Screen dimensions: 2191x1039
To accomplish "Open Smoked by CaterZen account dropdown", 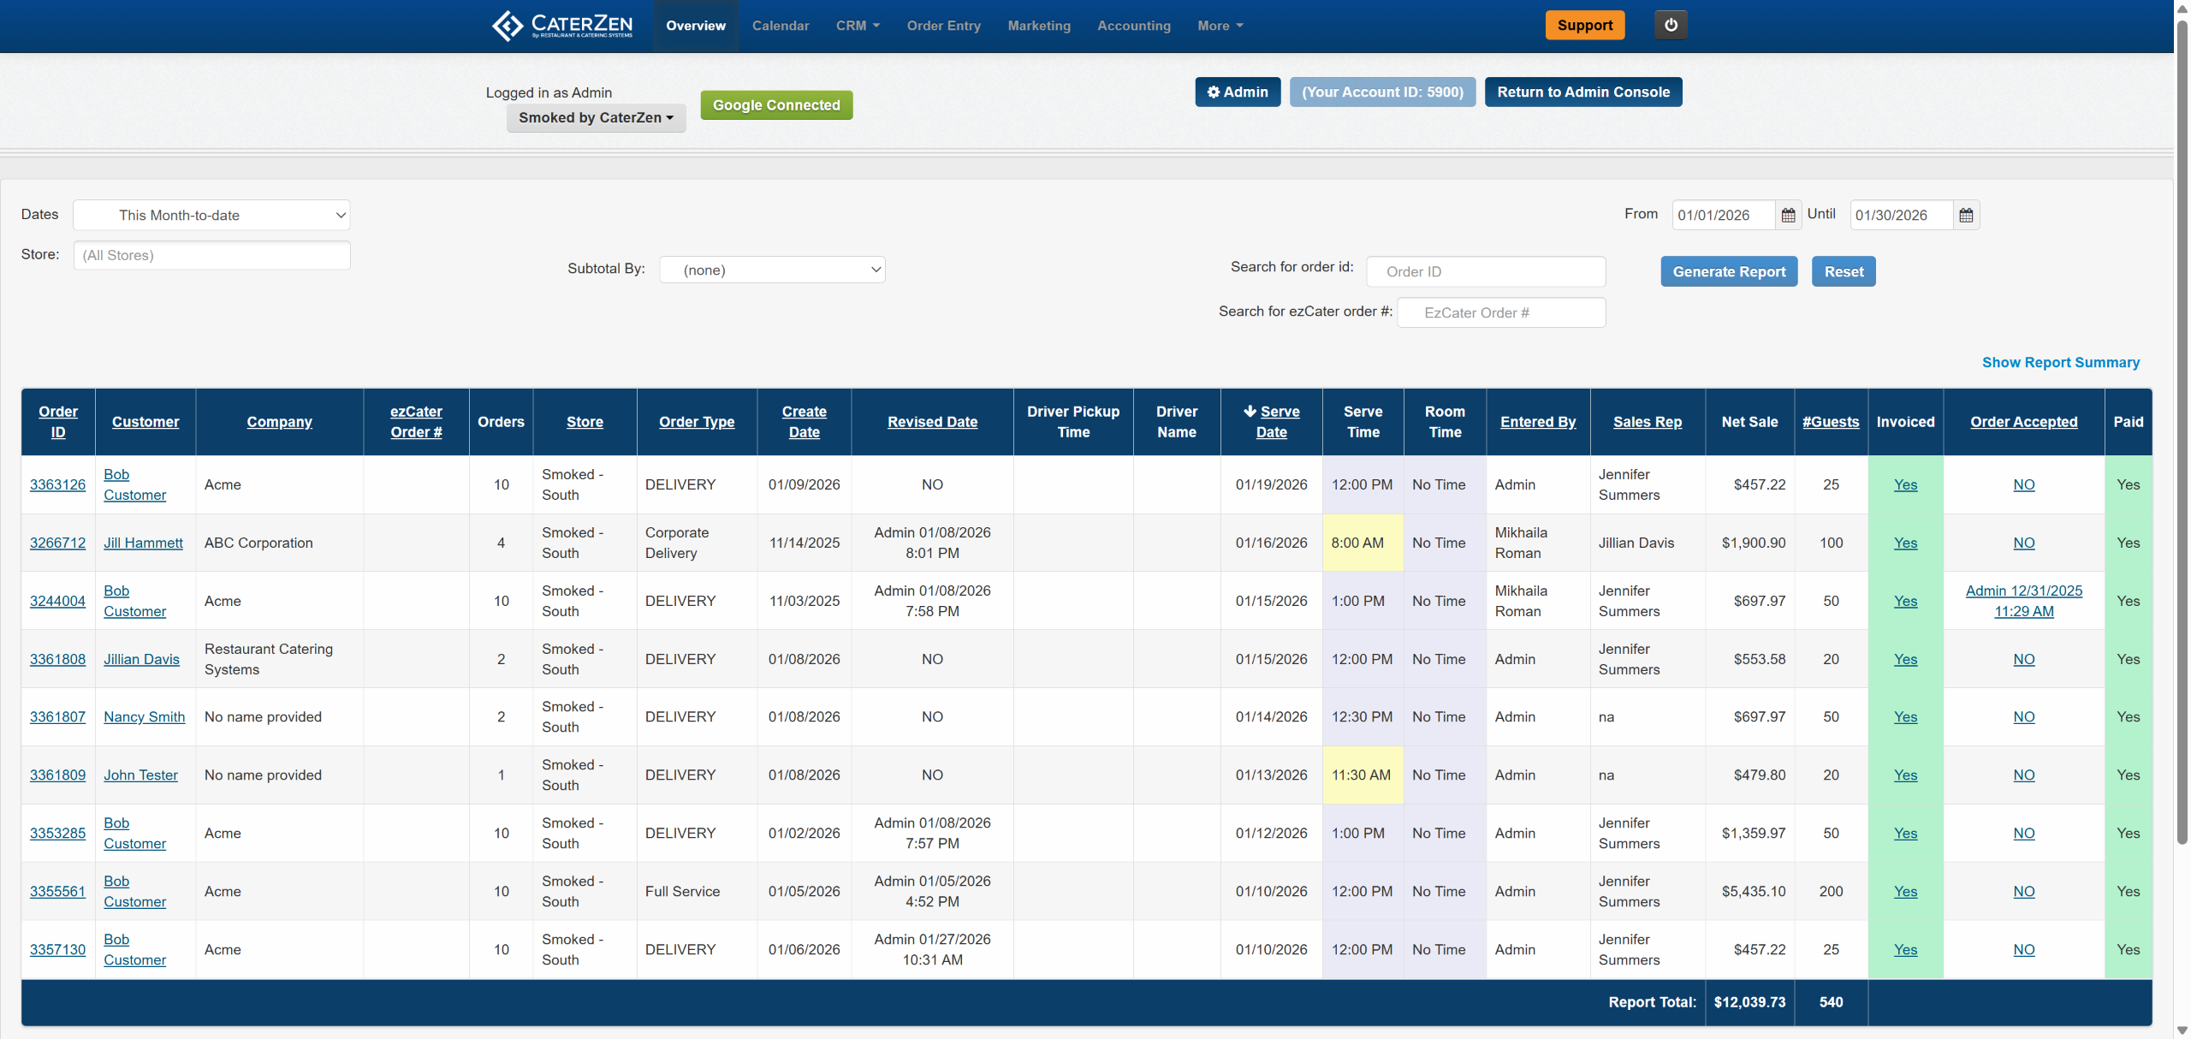I will [x=596, y=118].
